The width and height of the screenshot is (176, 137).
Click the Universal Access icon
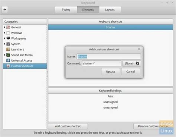[x=8, y=60]
